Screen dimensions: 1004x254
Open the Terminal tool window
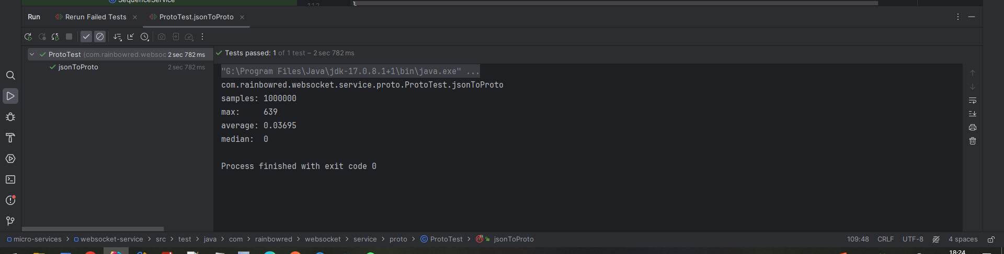pyautogui.click(x=10, y=179)
